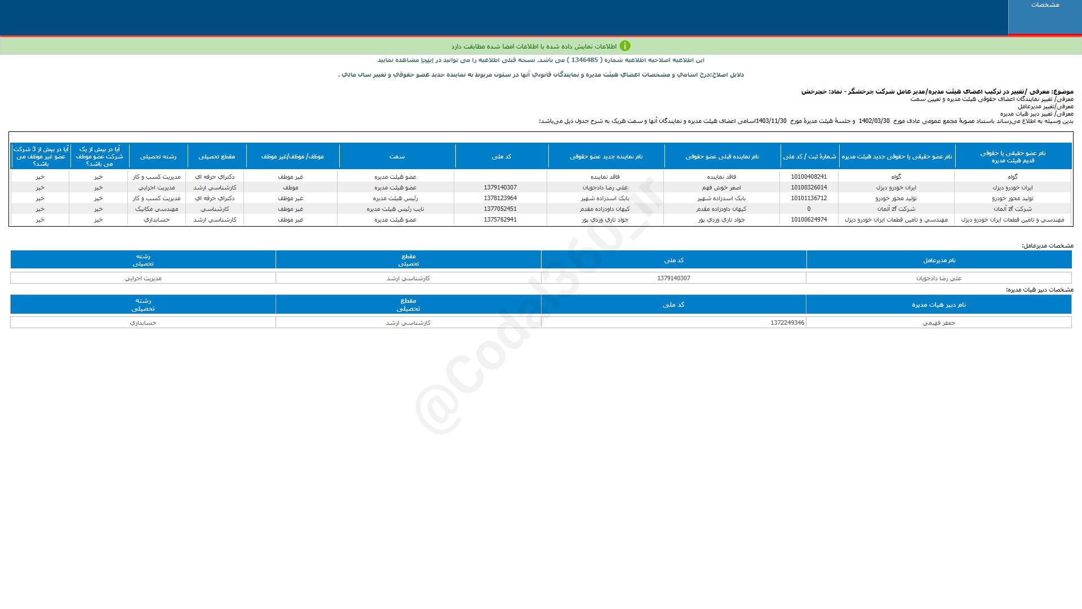Click field of study مهندسی مکانیک
The image size is (1082, 609).
tap(156, 209)
